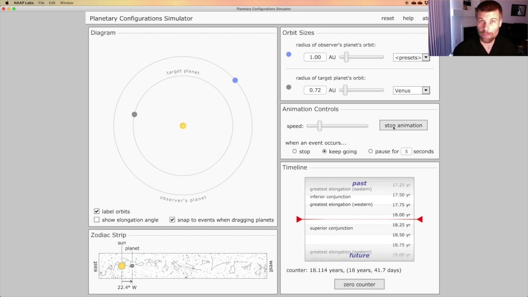The image size is (528, 297).
Task: Click the observer's orbit radius 1.00 field
Action: point(315,57)
